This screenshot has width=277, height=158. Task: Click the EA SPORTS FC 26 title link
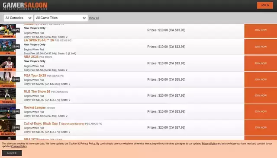[39, 40]
